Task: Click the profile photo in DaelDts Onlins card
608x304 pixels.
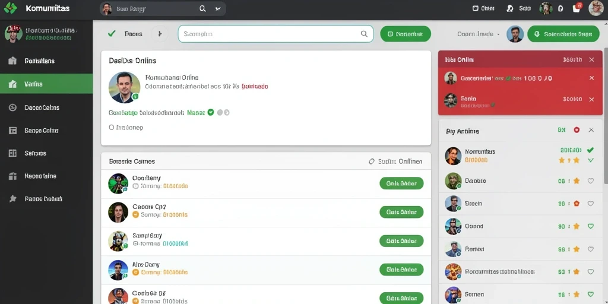Action: [x=125, y=87]
